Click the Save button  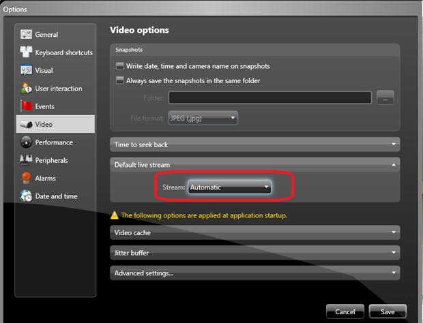(x=388, y=311)
